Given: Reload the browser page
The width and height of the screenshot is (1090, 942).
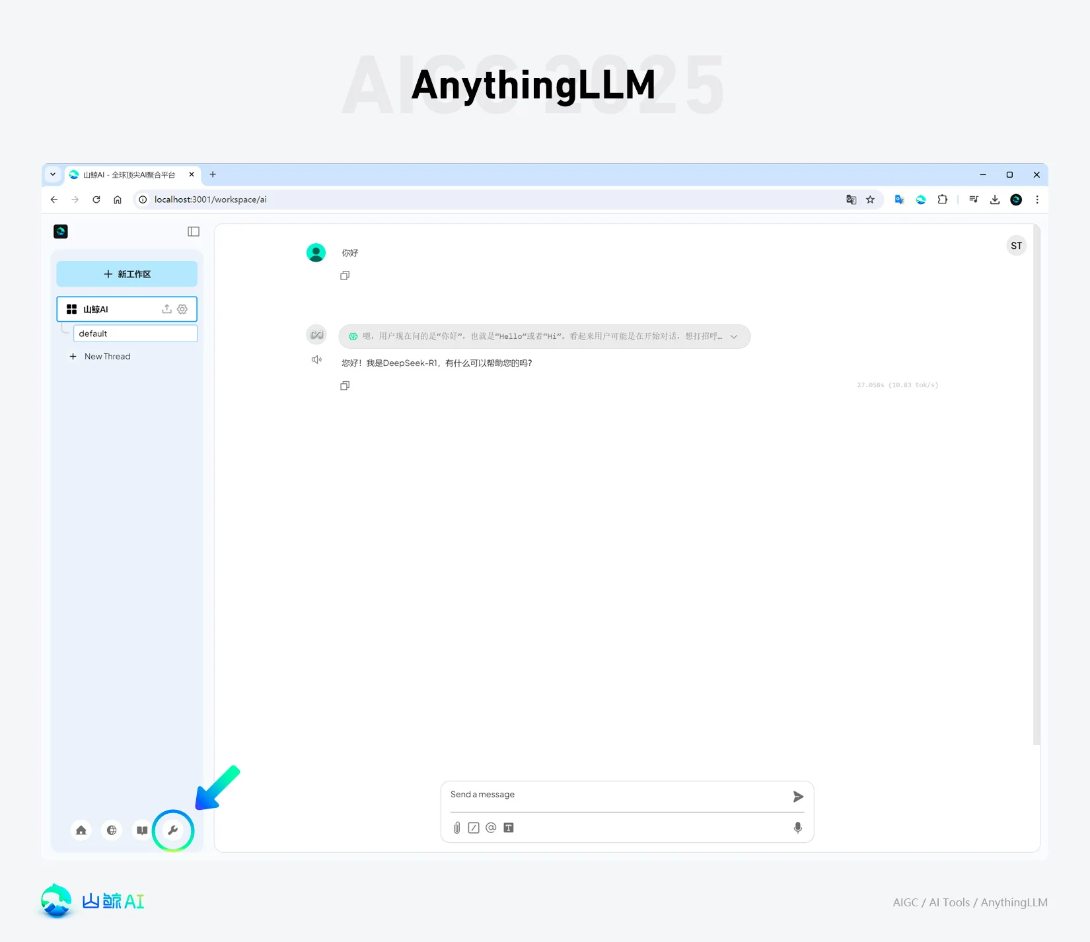Looking at the screenshot, I should [x=96, y=199].
